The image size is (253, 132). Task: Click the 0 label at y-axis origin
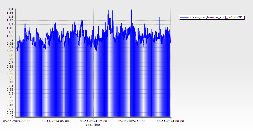[12, 116]
